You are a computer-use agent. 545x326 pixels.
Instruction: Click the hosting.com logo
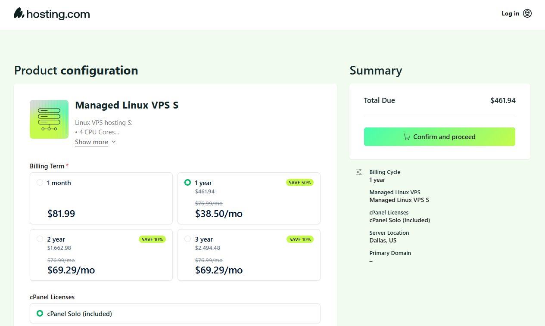click(x=52, y=14)
